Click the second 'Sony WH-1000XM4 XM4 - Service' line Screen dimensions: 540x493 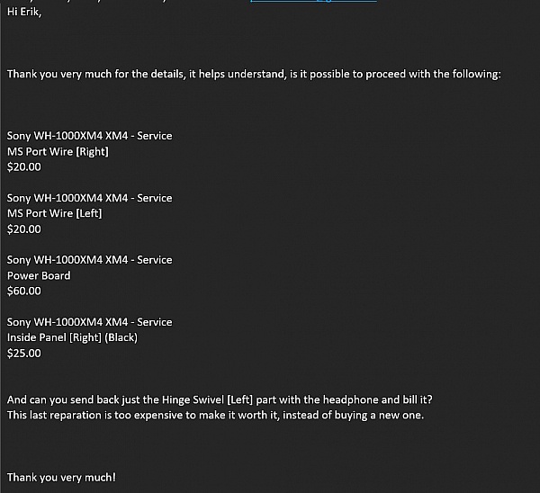click(89, 198)
